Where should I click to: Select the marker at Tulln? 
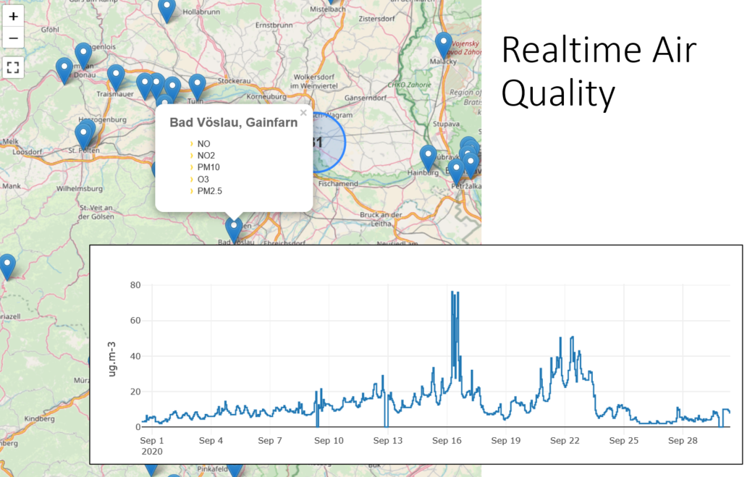click(x=197, y=87)
